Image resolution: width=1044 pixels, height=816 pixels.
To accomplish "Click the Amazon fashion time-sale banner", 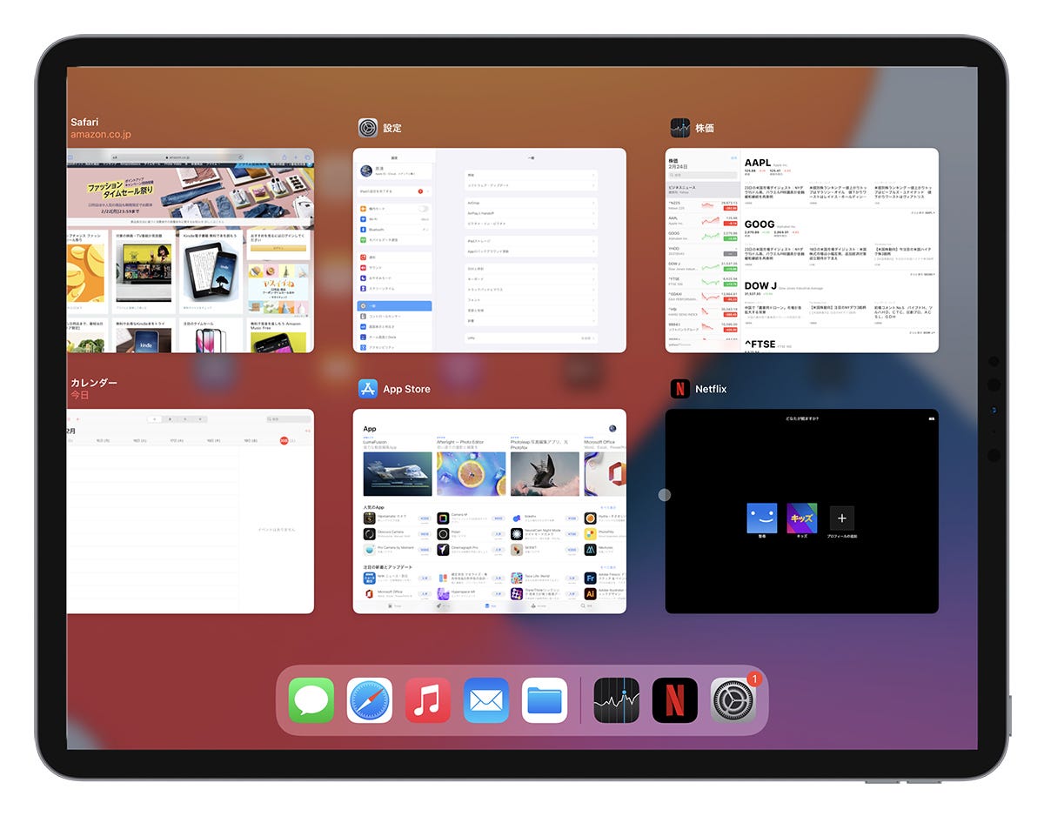I will click(191, 194).
